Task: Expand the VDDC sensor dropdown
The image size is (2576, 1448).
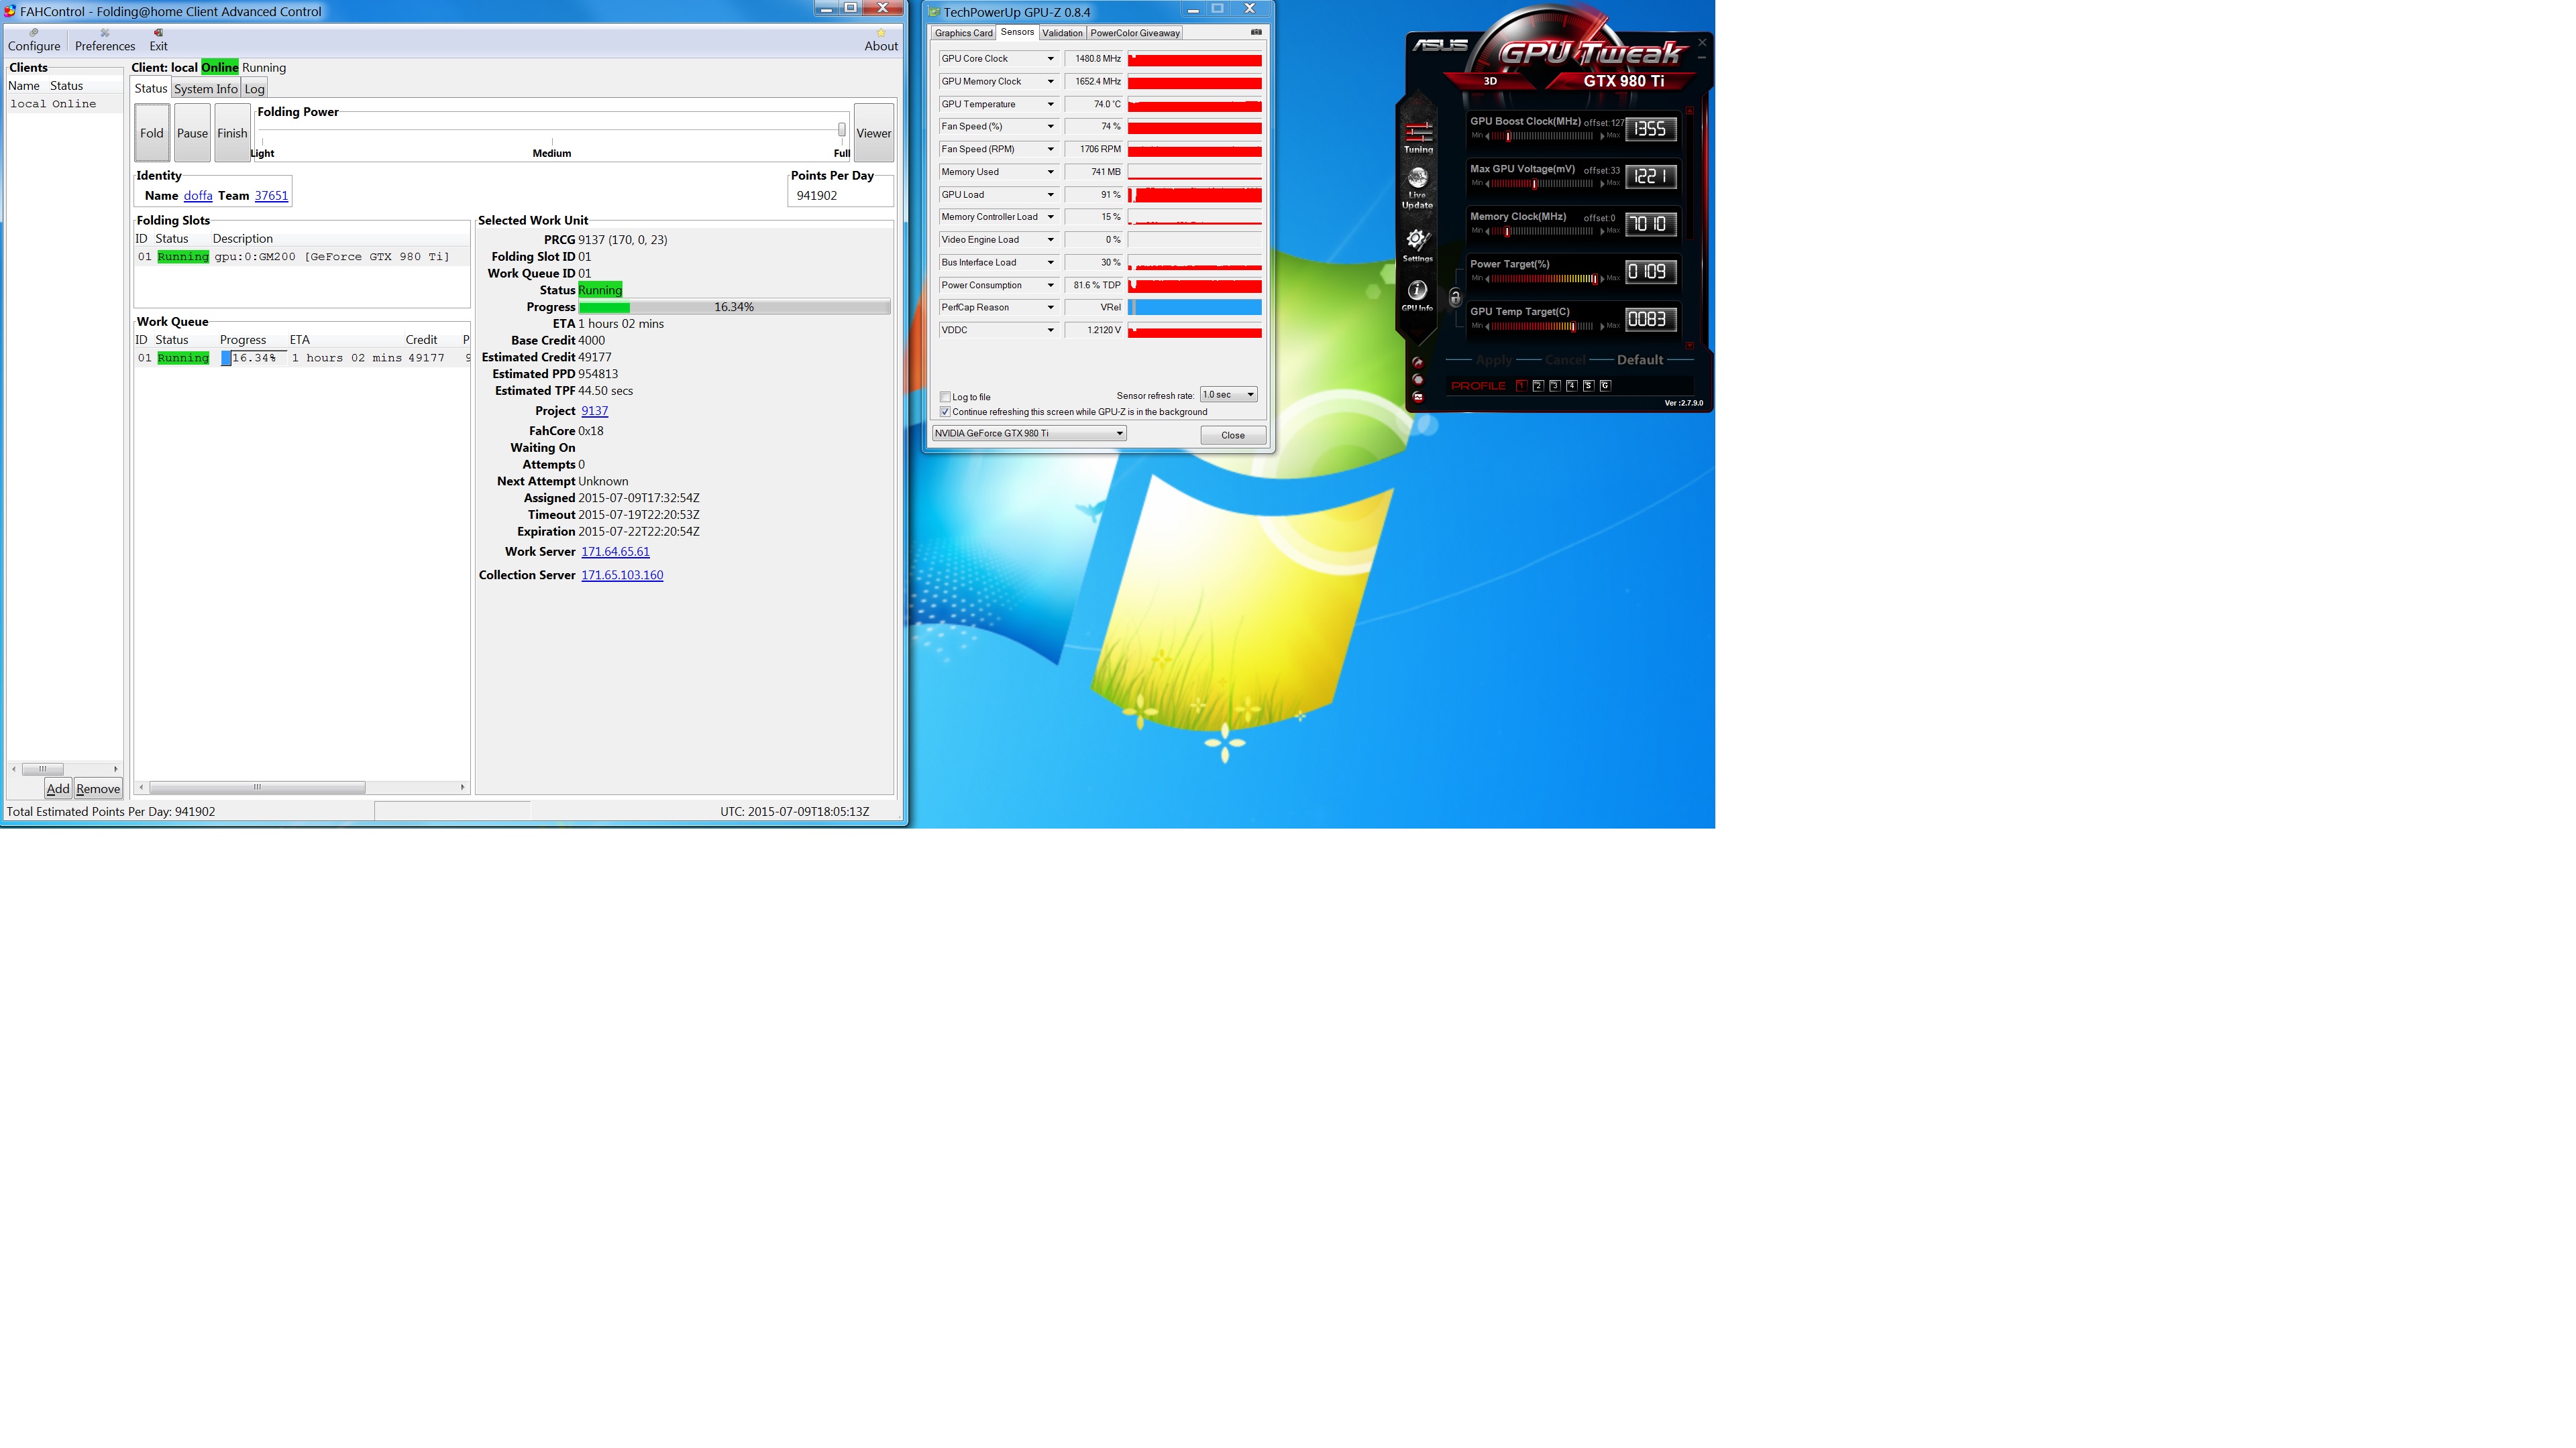Action: (1050, 330)
